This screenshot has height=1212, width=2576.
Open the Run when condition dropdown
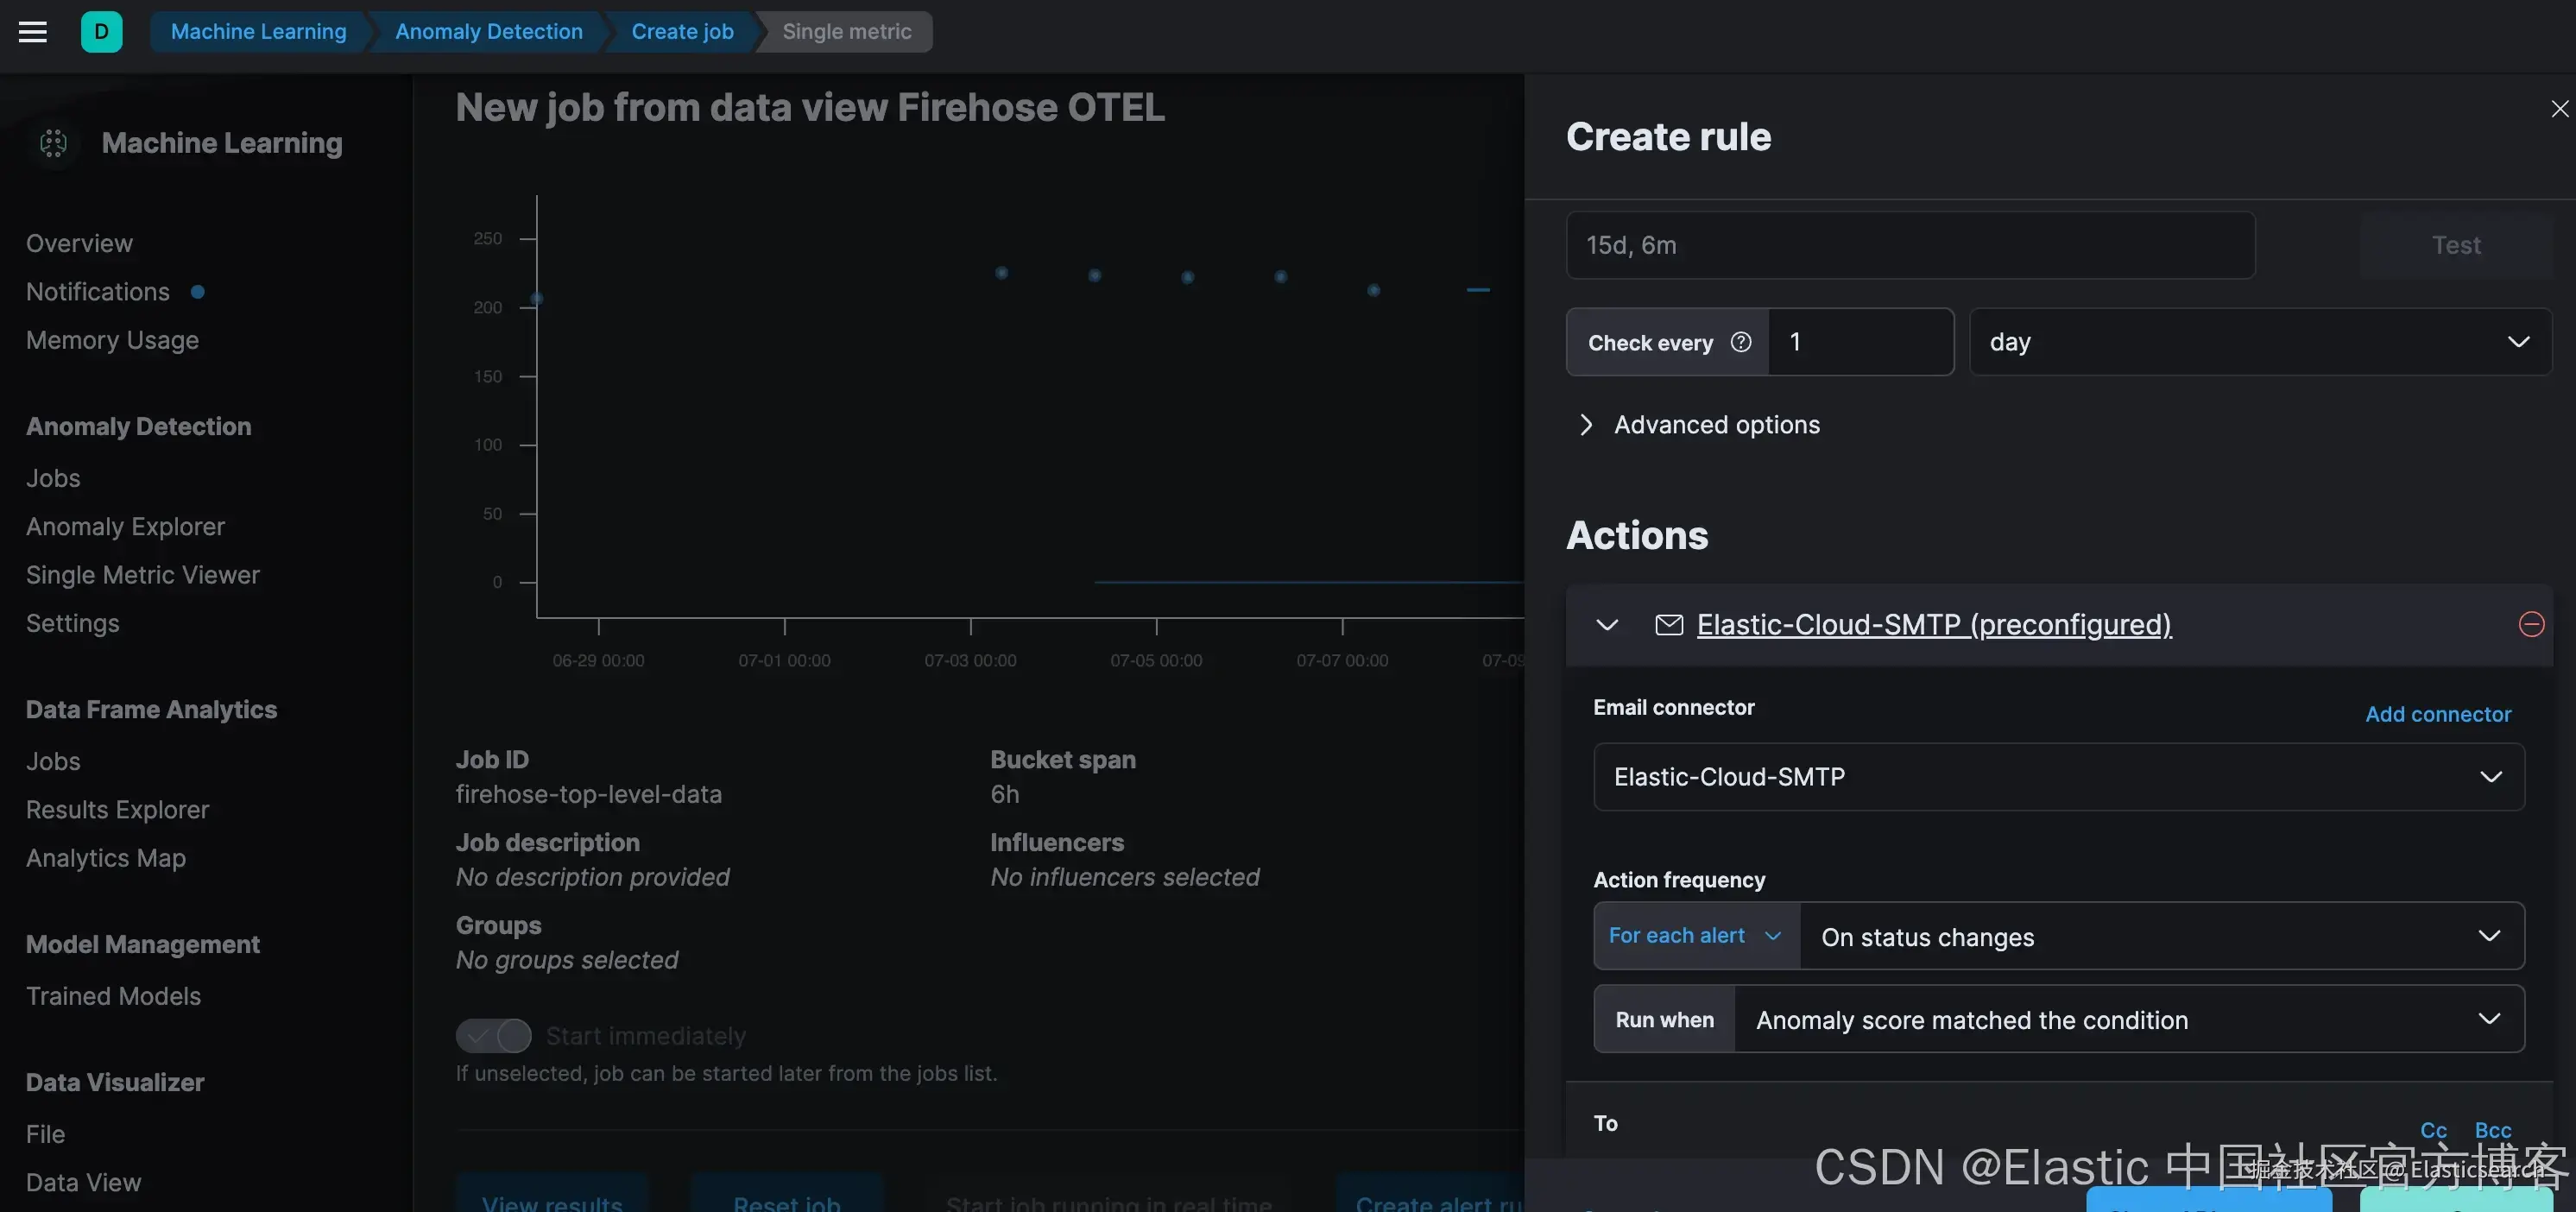coord(2128,1019)
